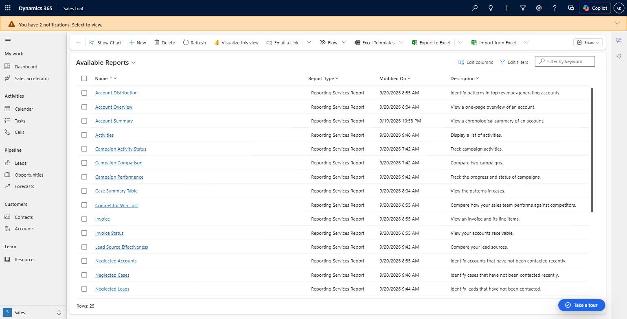Screen dimensions: 627x319
Task: Check the Competitor Win Loss row checkbox
Action: 84,205
